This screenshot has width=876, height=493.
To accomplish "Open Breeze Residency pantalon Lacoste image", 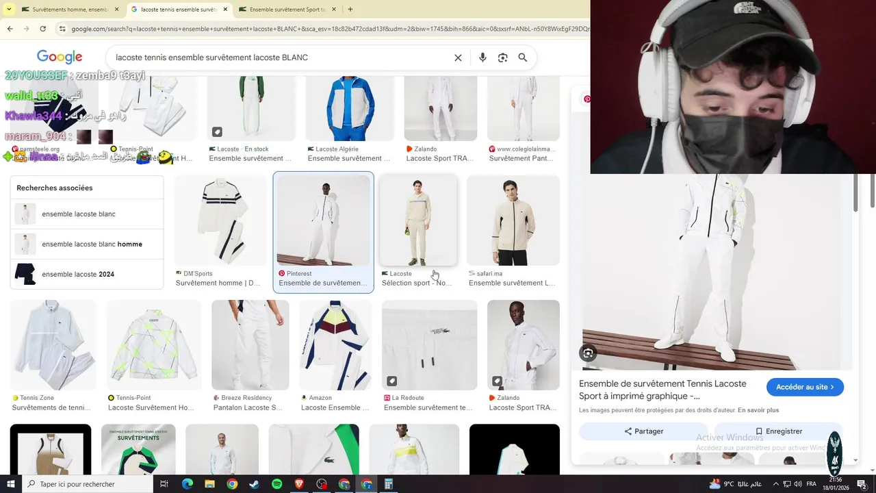I will [250, 345].
